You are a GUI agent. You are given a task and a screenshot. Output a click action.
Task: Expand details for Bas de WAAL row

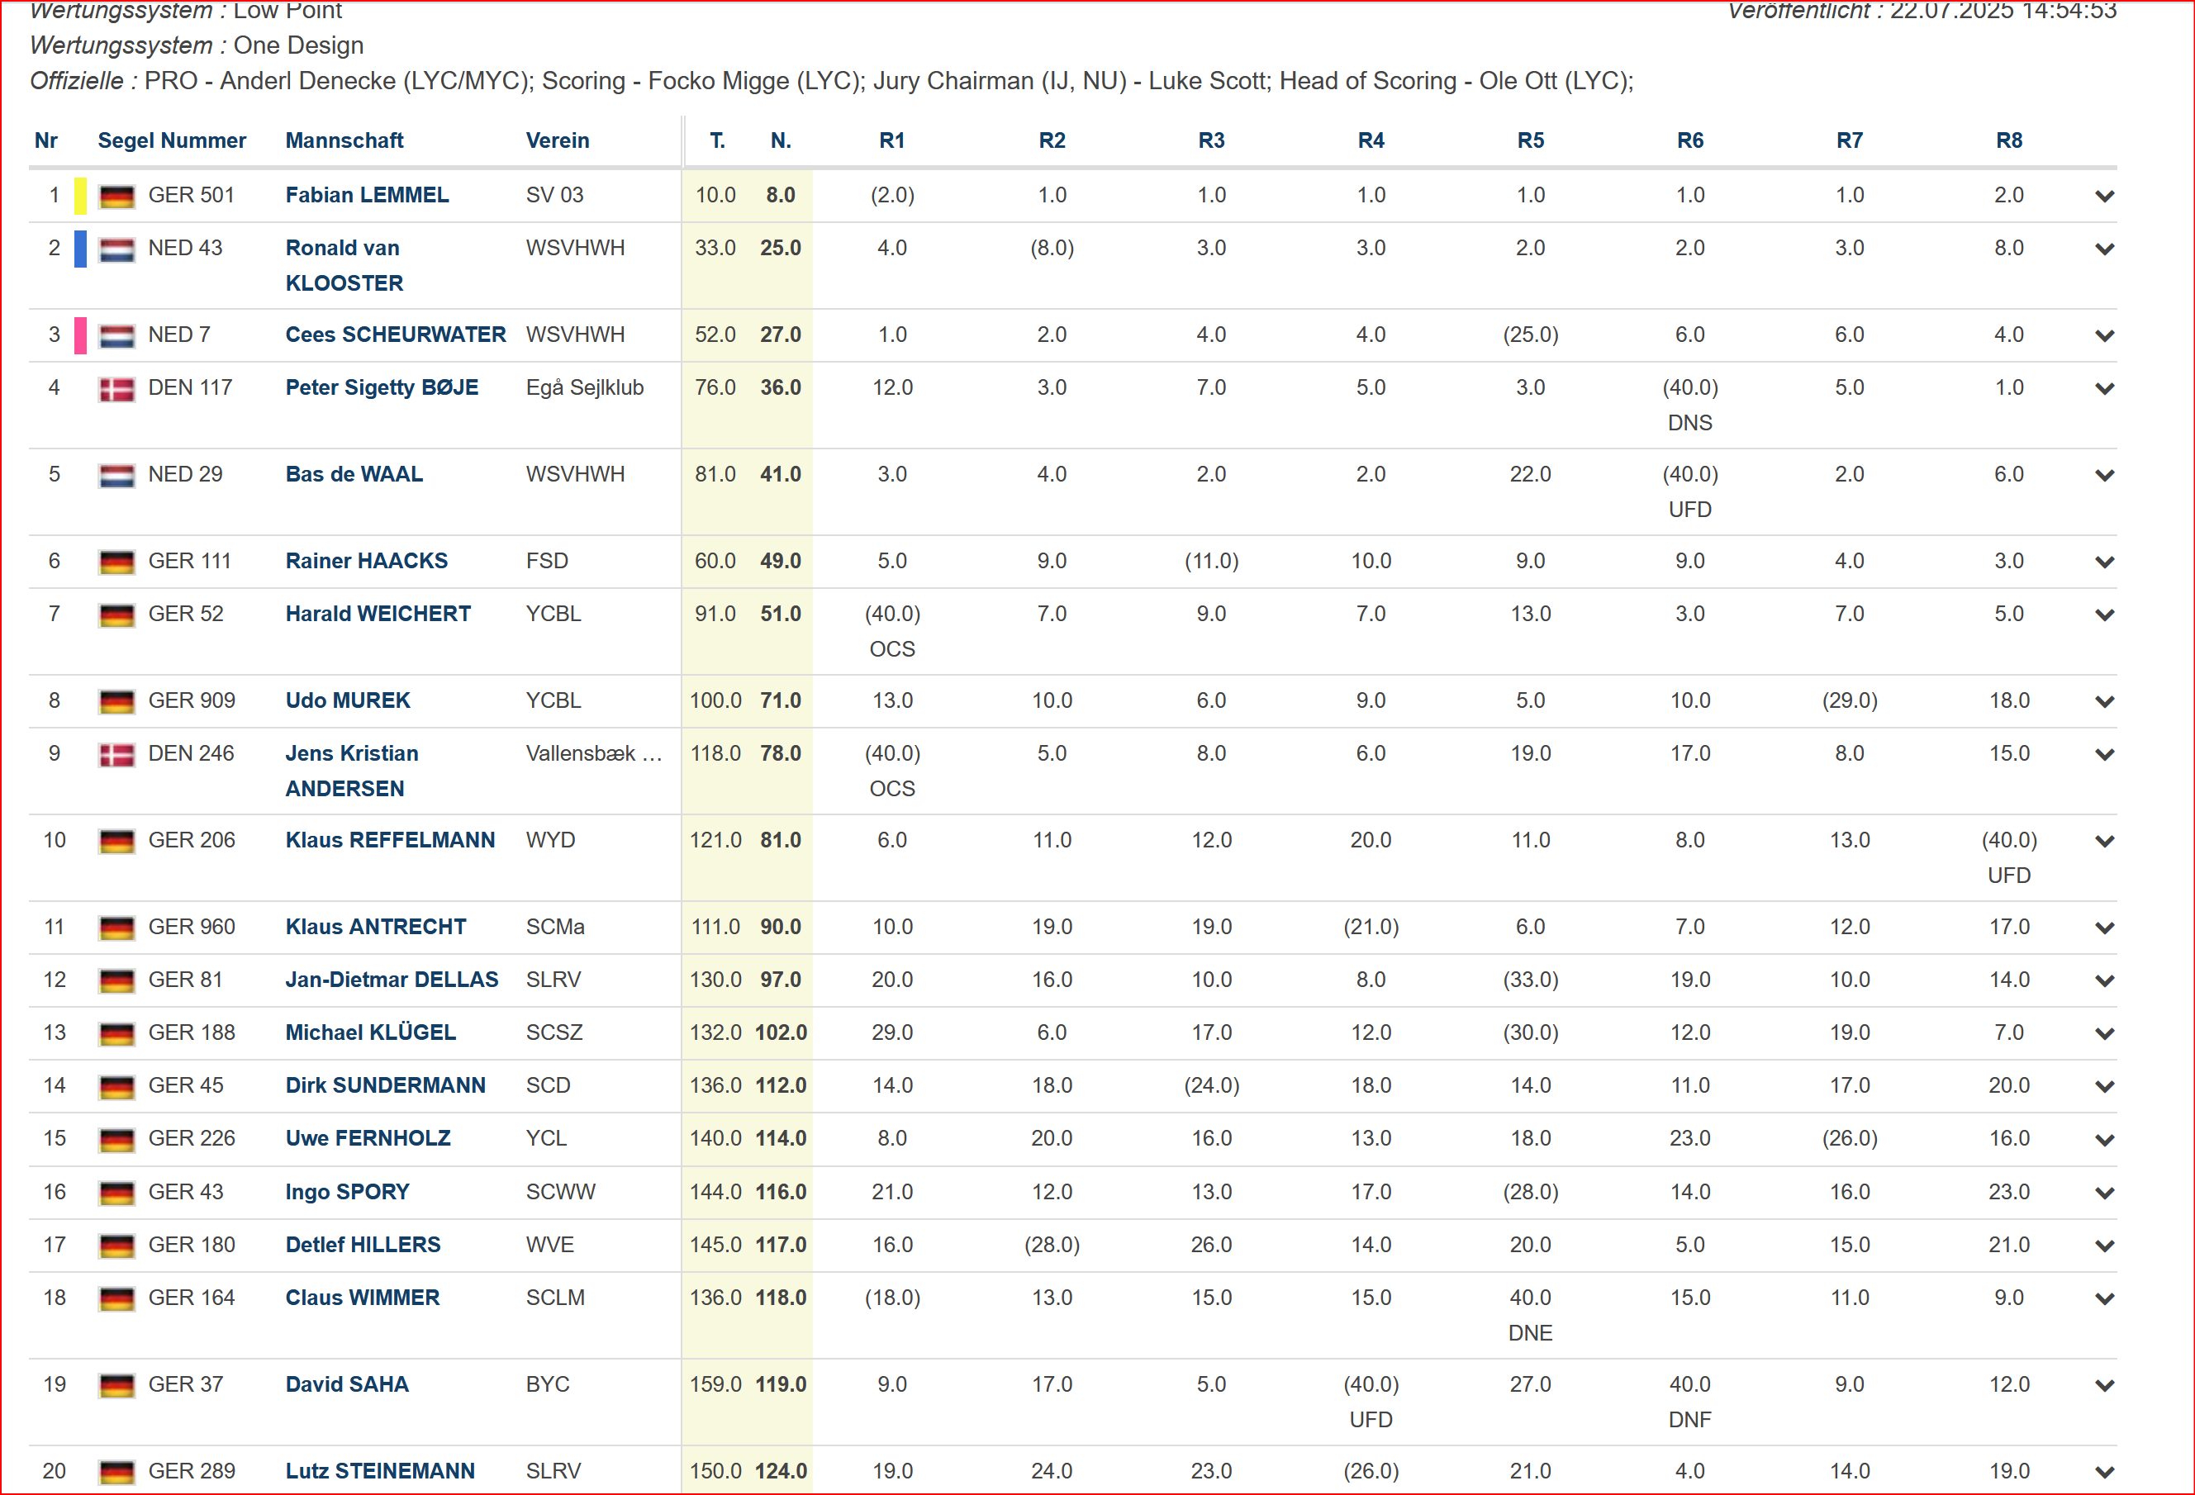tap(2103, 476)
